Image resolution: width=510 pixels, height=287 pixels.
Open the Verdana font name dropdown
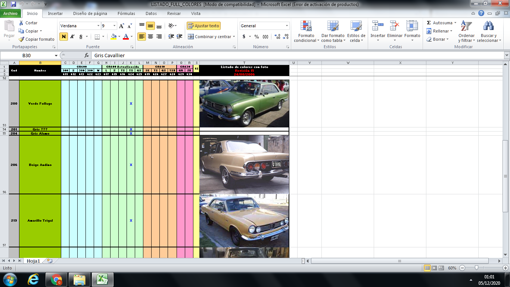pyautogui.click(x=99, y=26)
